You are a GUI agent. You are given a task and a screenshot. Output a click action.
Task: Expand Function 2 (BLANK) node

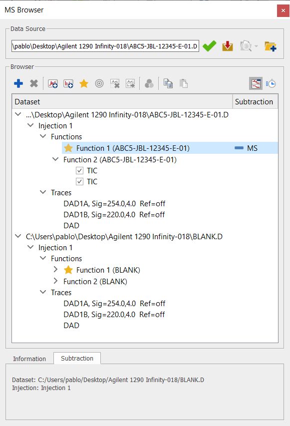click(56, 281)
